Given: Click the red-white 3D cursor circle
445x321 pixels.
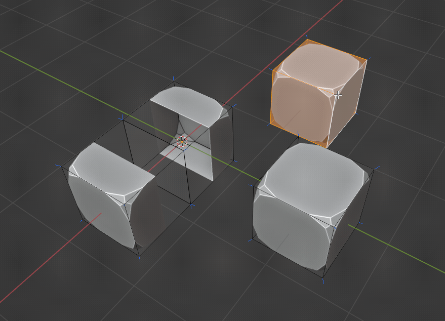Looking at the screenshot, I should pyautogui.click(x=182, y=142).
